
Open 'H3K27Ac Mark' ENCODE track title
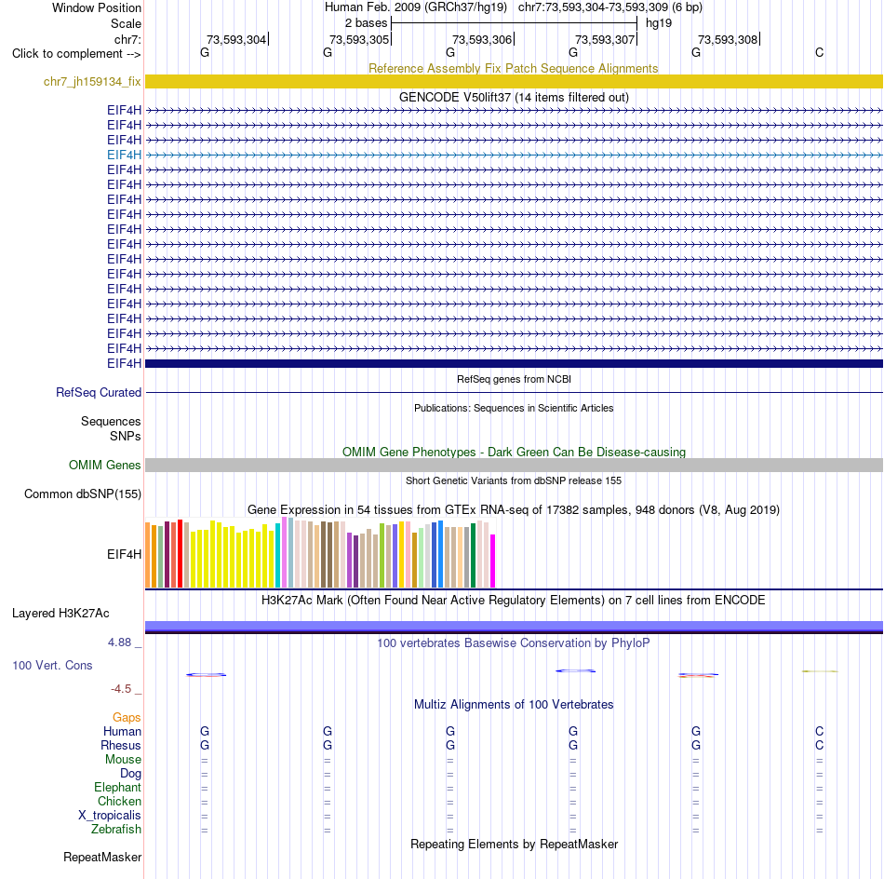coord(513,601)
